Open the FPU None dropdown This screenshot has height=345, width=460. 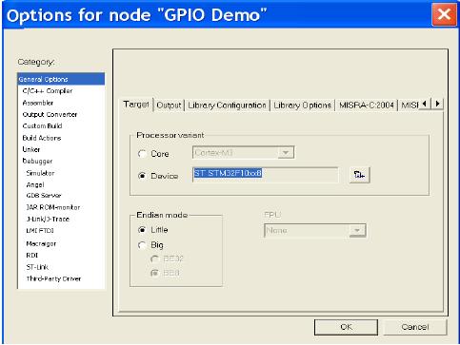[357, 230]
